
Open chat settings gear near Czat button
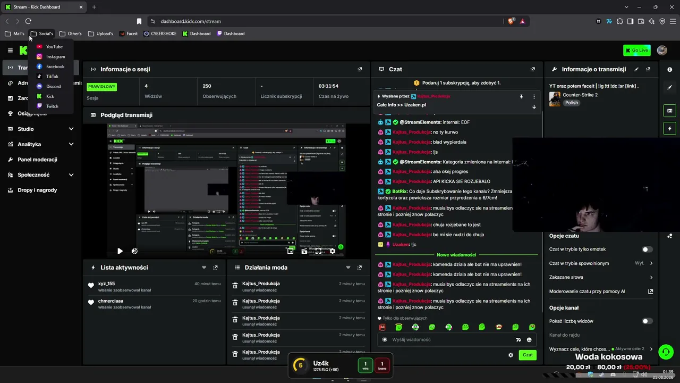(x=511, y=355)
